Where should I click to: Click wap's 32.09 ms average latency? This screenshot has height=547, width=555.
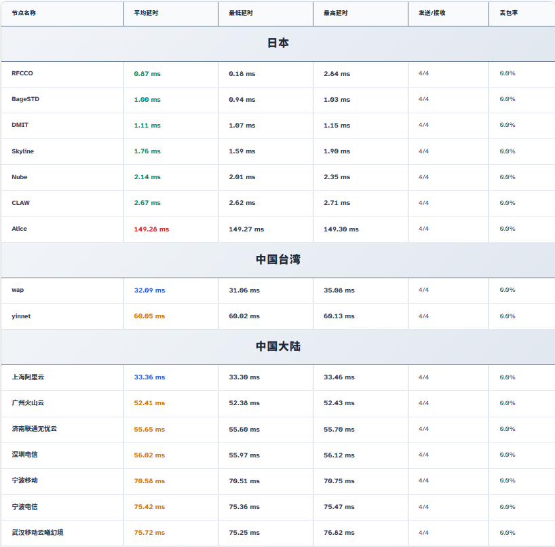pyautogui.click(x=149, y=290)
